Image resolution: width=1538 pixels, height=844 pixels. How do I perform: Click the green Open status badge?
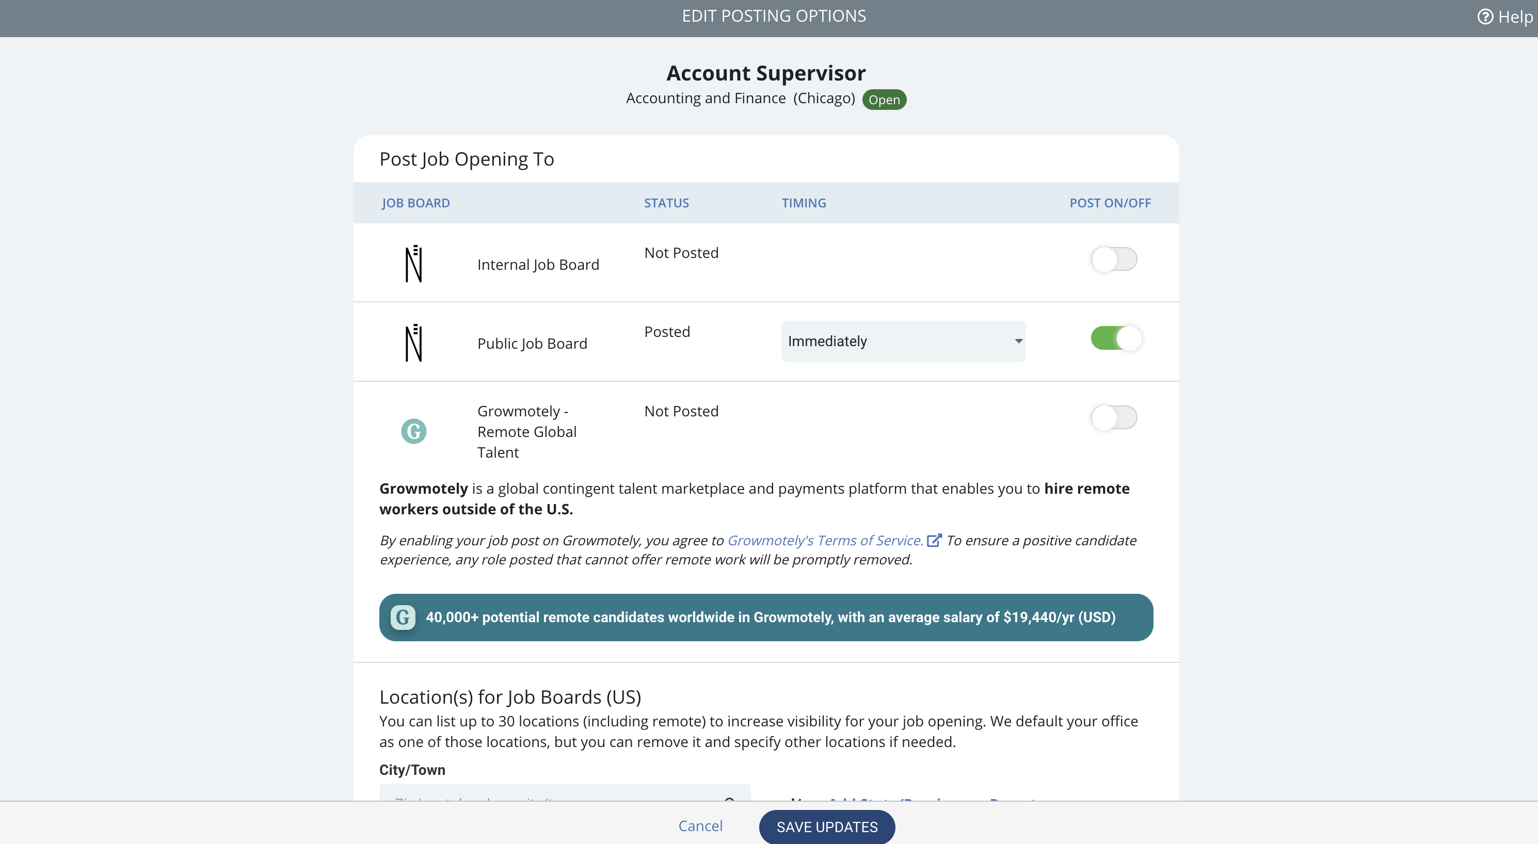884,100
